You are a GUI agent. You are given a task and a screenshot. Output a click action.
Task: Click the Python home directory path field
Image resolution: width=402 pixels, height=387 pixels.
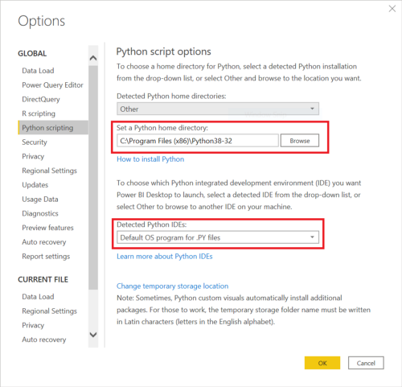click(x=198, y=141)
